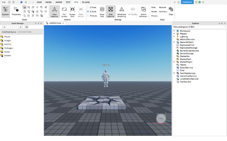227x141 pixels.
Task: Open Asset Manager hamburger menu
Action: tap(4, 27)
